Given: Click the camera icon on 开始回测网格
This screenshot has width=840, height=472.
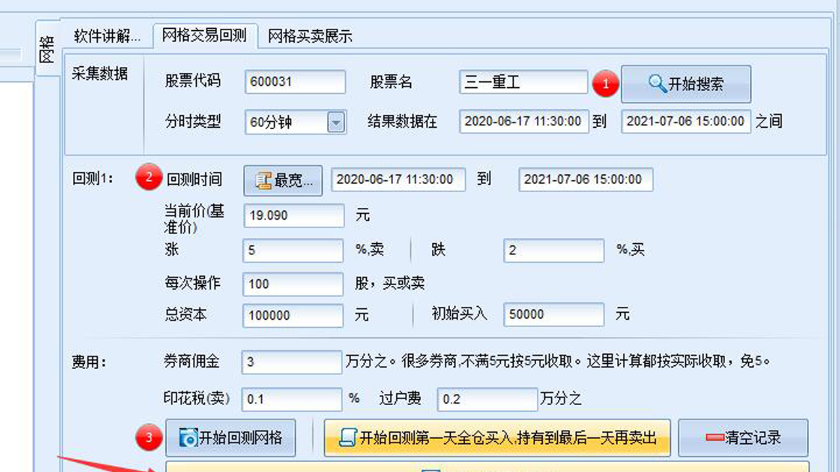Looking at the screenshot, I should click(x=188, y=439).
